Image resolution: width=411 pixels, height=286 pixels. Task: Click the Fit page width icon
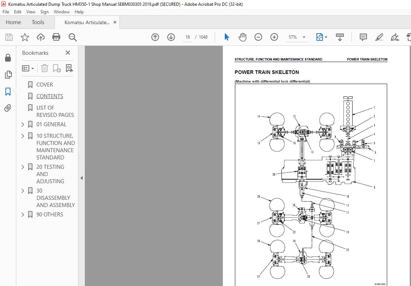[x=320, y=37]
